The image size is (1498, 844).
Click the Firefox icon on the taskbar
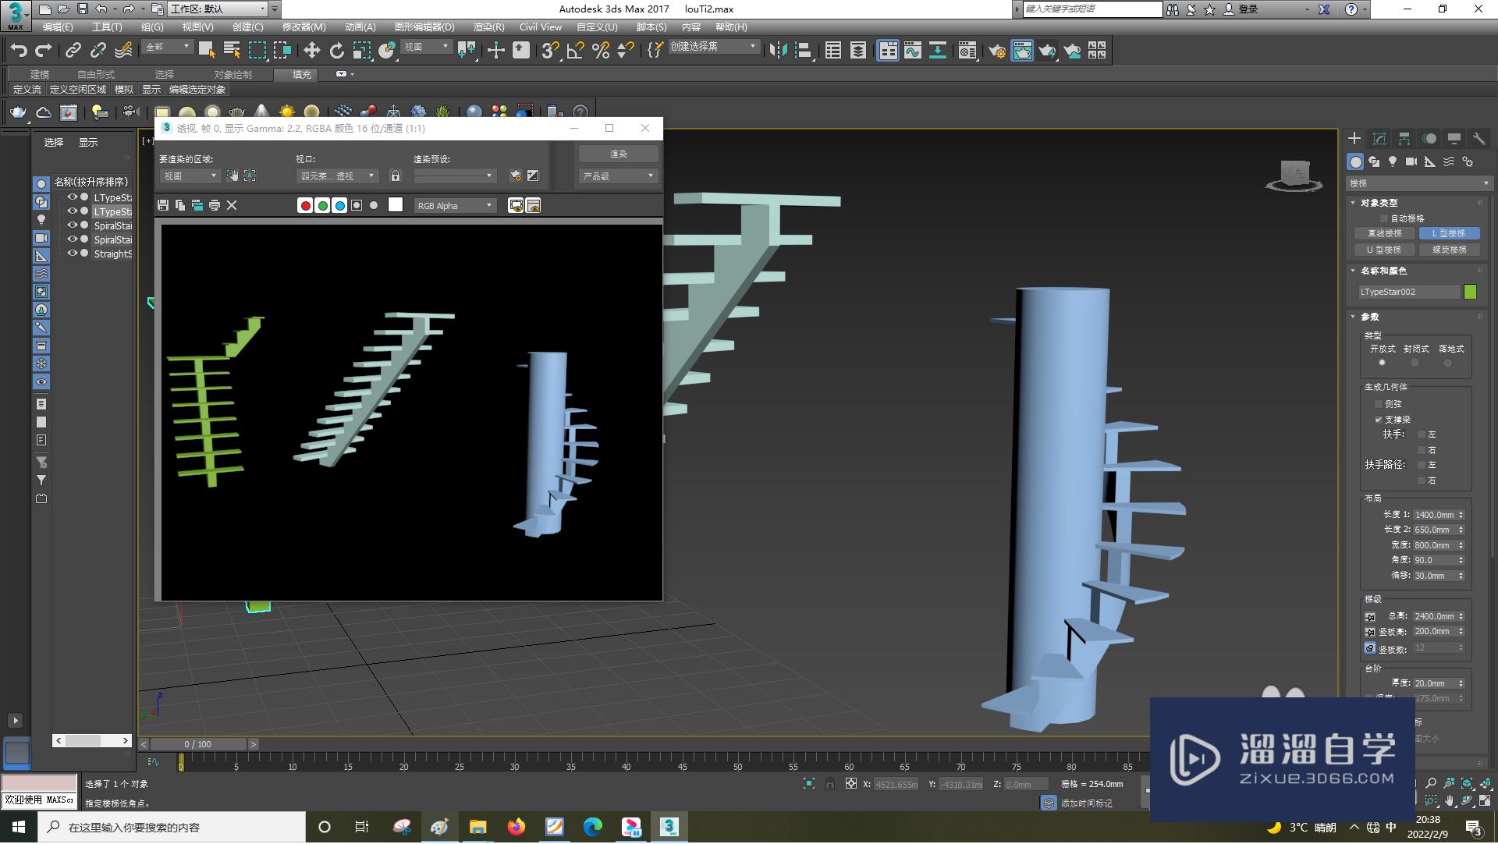pyautogui.click(x=516, y=827)
